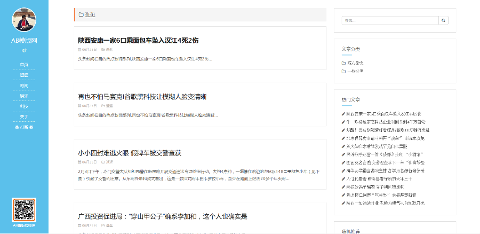This screenshot has width=480, height=234.
Task: Click the 文章分类 widget heading
Action: (351, 49)
